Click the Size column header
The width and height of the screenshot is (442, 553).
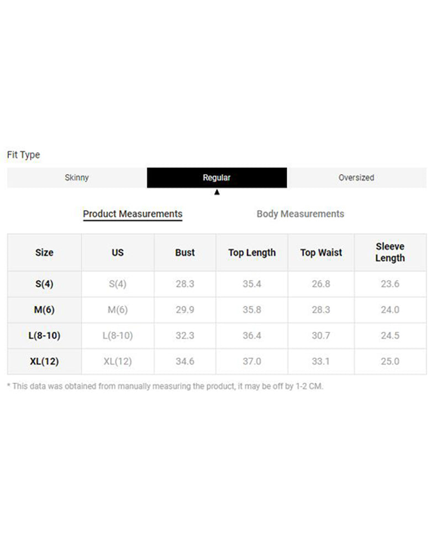click(44, 253)
